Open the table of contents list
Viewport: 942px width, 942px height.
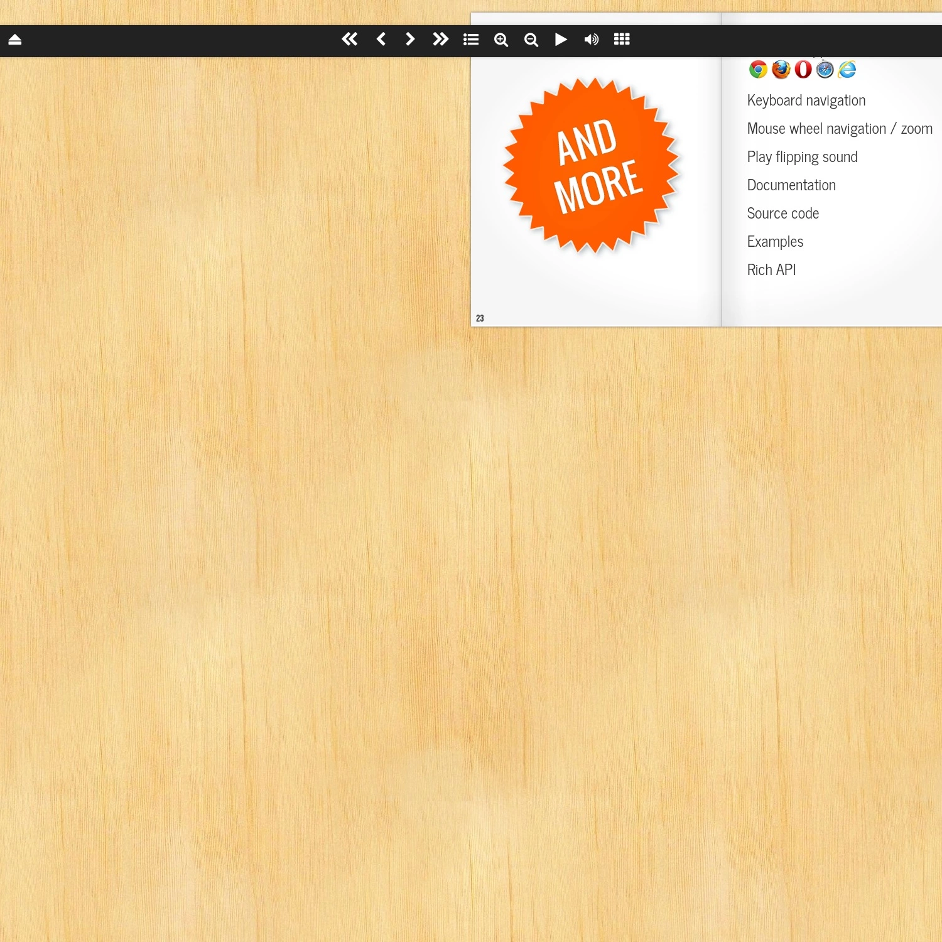(x=471, y=40)
